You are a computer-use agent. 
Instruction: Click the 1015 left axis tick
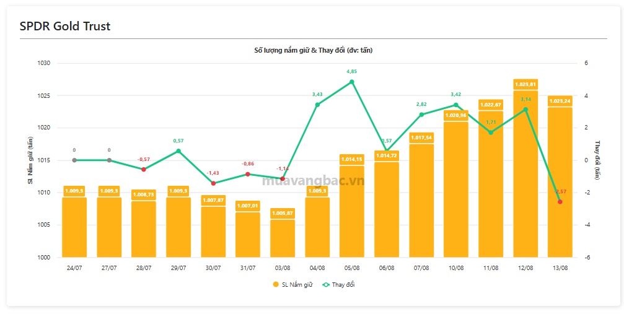click(44, 160)
